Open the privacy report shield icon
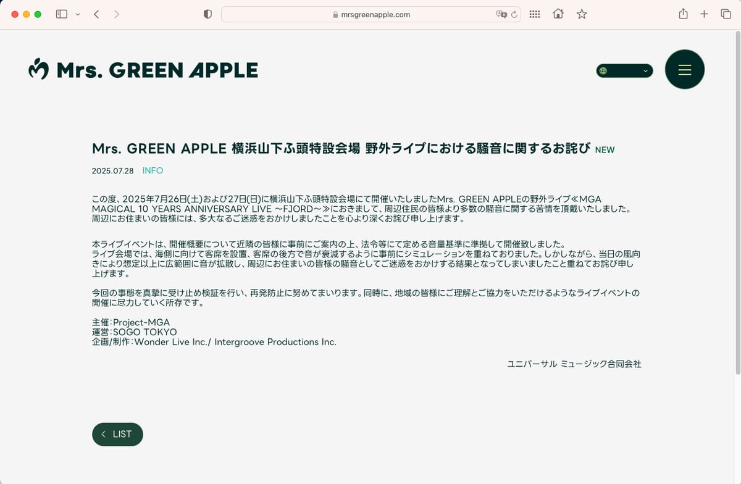 [207, 14]
